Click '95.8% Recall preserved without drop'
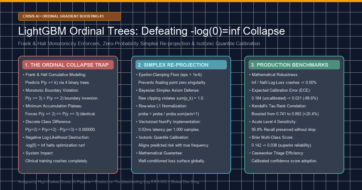The image size is (362, 190). tap(284, 129)
